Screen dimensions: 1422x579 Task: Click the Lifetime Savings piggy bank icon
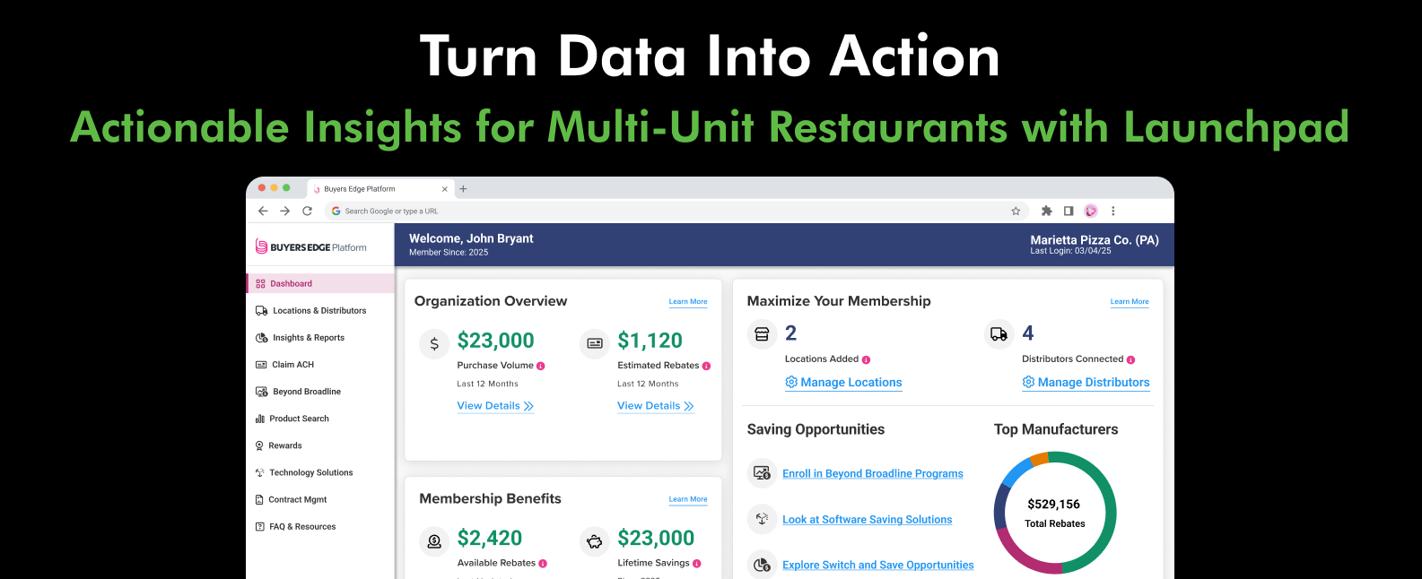click(594, 541)
